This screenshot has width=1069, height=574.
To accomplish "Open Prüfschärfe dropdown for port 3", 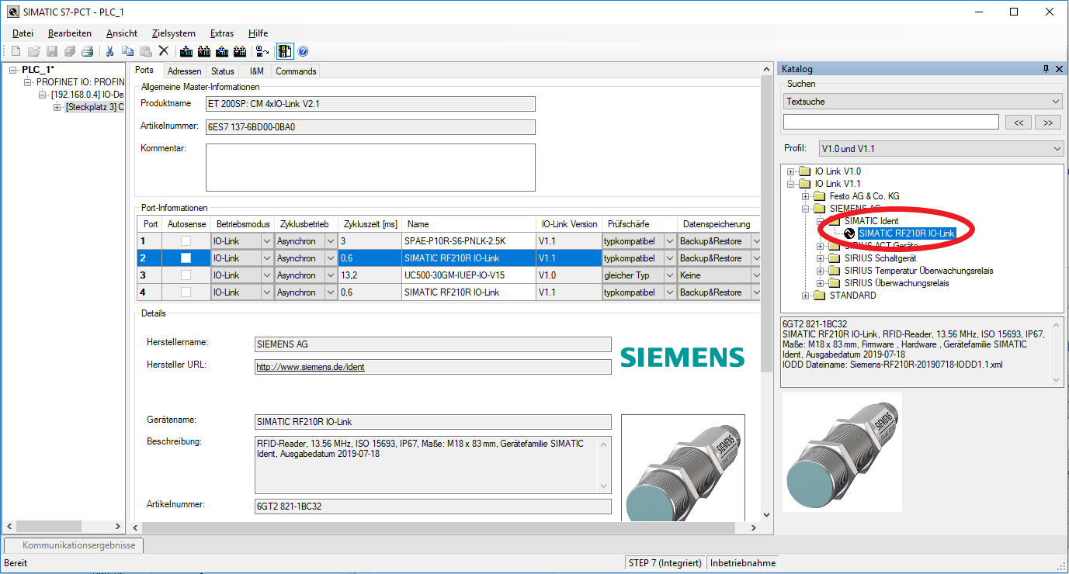I will (x=670, y=275).
